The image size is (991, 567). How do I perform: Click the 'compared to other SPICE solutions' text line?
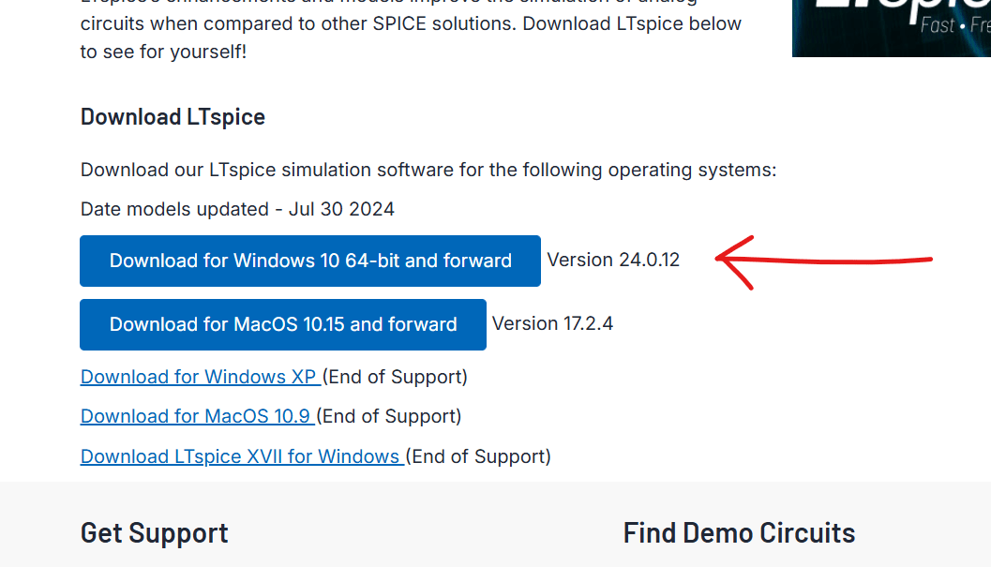[x=411, y=24]
